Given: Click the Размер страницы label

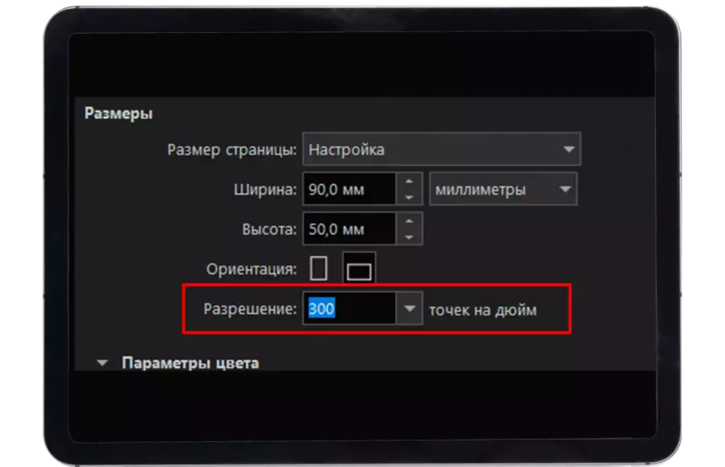Looking at the screenshot, I should [232, 150].
